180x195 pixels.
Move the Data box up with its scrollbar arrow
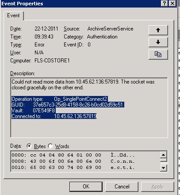pos(164,155)
